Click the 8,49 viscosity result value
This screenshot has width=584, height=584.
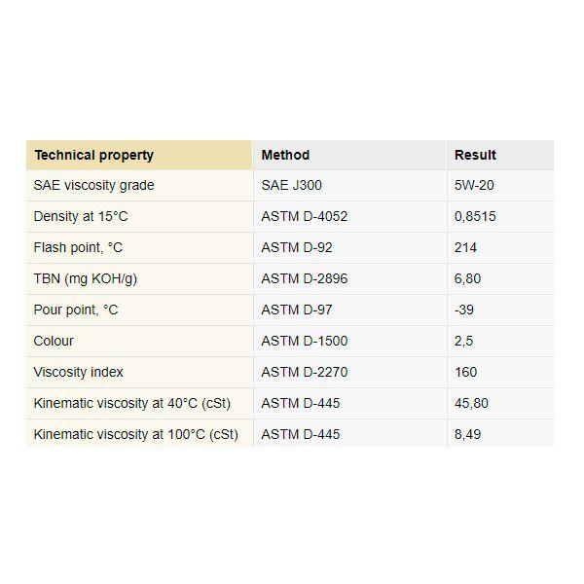point(467,435)
